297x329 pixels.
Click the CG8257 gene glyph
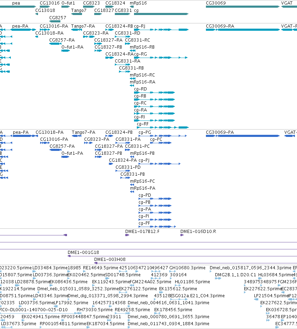(x=55, y=21)
